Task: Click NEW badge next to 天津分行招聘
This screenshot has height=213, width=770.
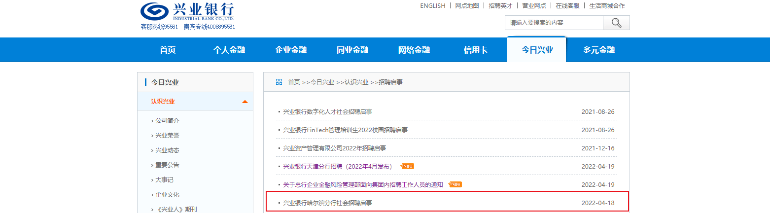Action: coord(408,166)
